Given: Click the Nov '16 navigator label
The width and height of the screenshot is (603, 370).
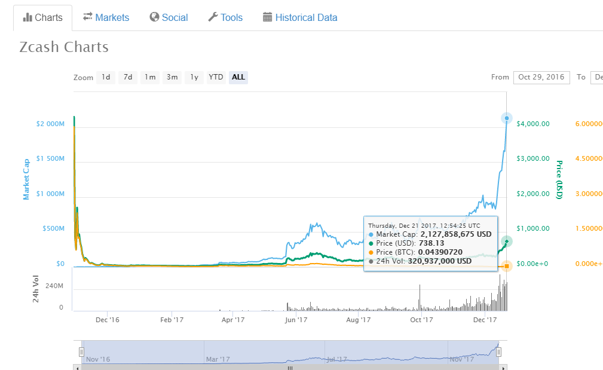Looking at the screenshot, I should tap(98, 359).
